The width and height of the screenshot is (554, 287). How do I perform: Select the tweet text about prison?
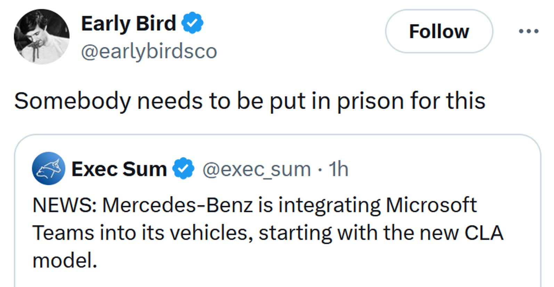[x=250, y=101]
